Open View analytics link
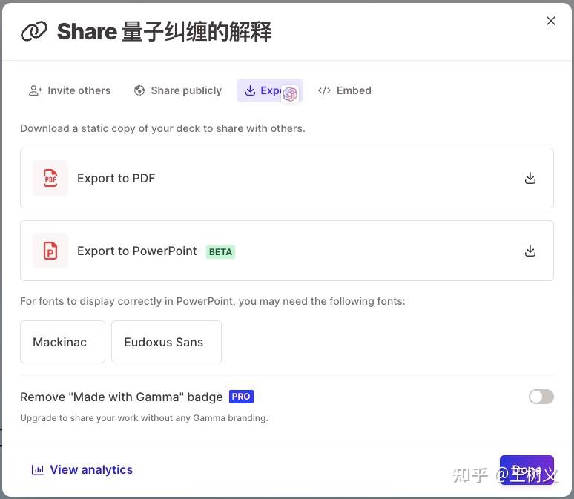The width and height of the screenshot is (574, 499). pos(82,469)
